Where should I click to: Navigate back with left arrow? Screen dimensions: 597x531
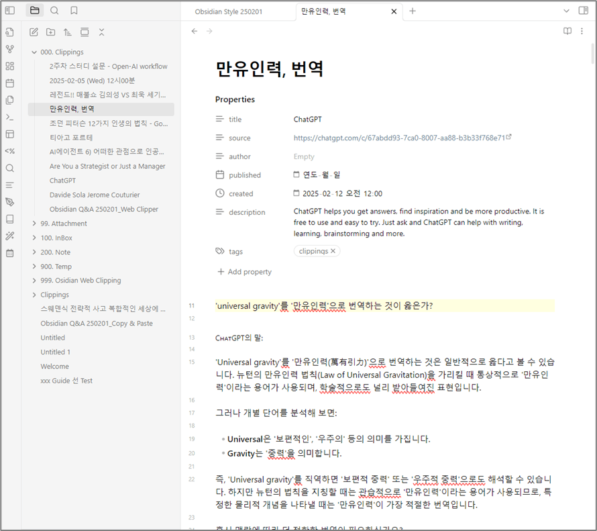point(195,31)
